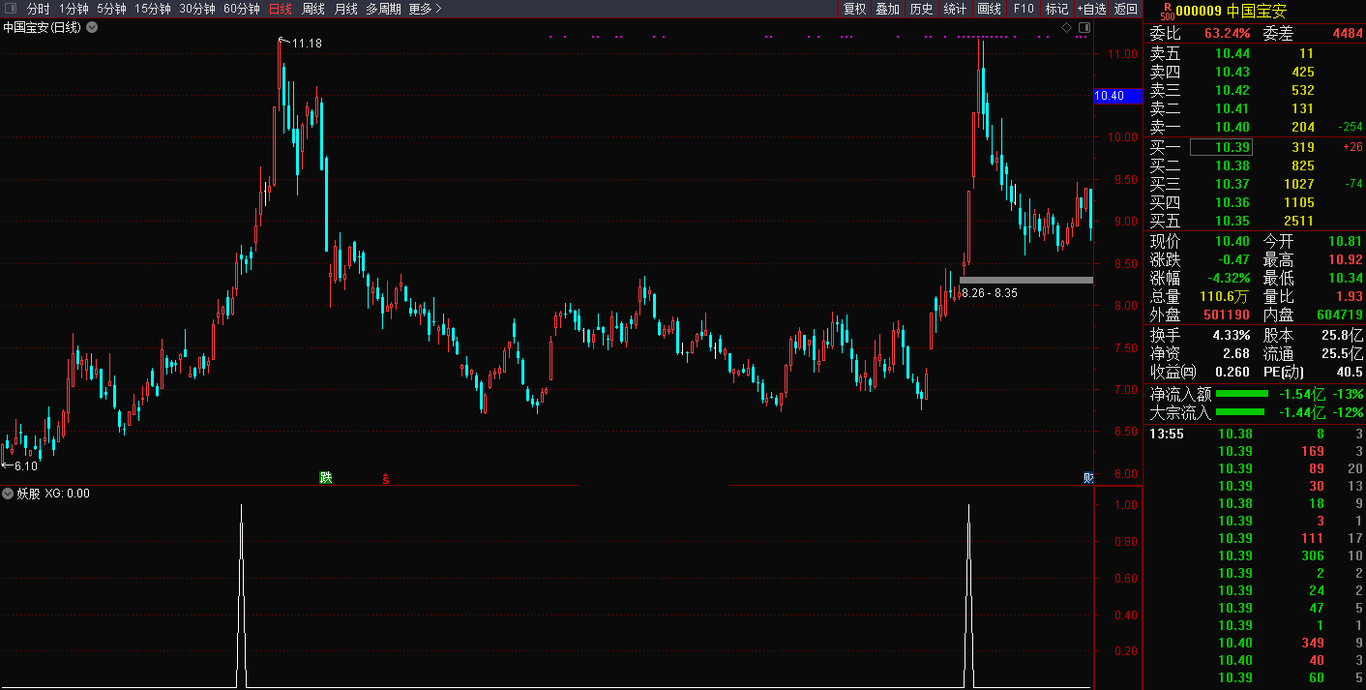Click the PE(动) value 40.5
Image resolution: width=1366 pixels, height=690 pixels.
[1350, 372]
